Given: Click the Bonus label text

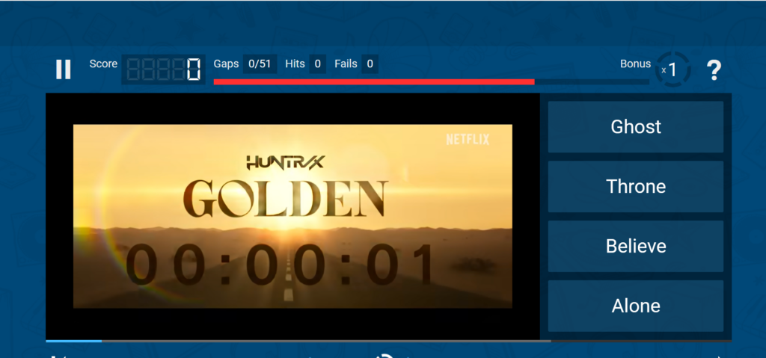Looking at the screenshot, I should [x=635, y=64].
